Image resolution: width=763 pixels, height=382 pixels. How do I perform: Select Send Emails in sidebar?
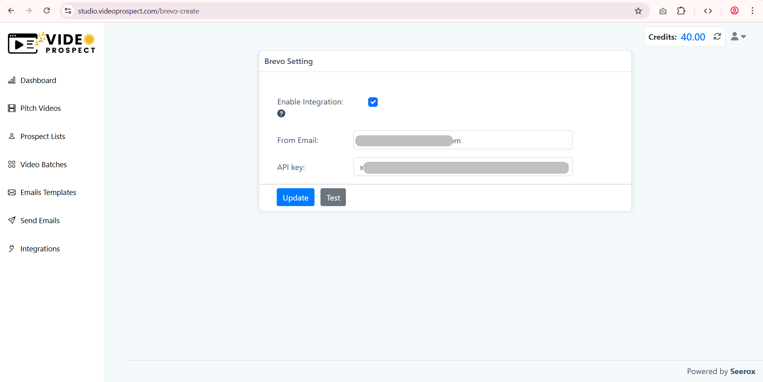(x=40, y=221)
